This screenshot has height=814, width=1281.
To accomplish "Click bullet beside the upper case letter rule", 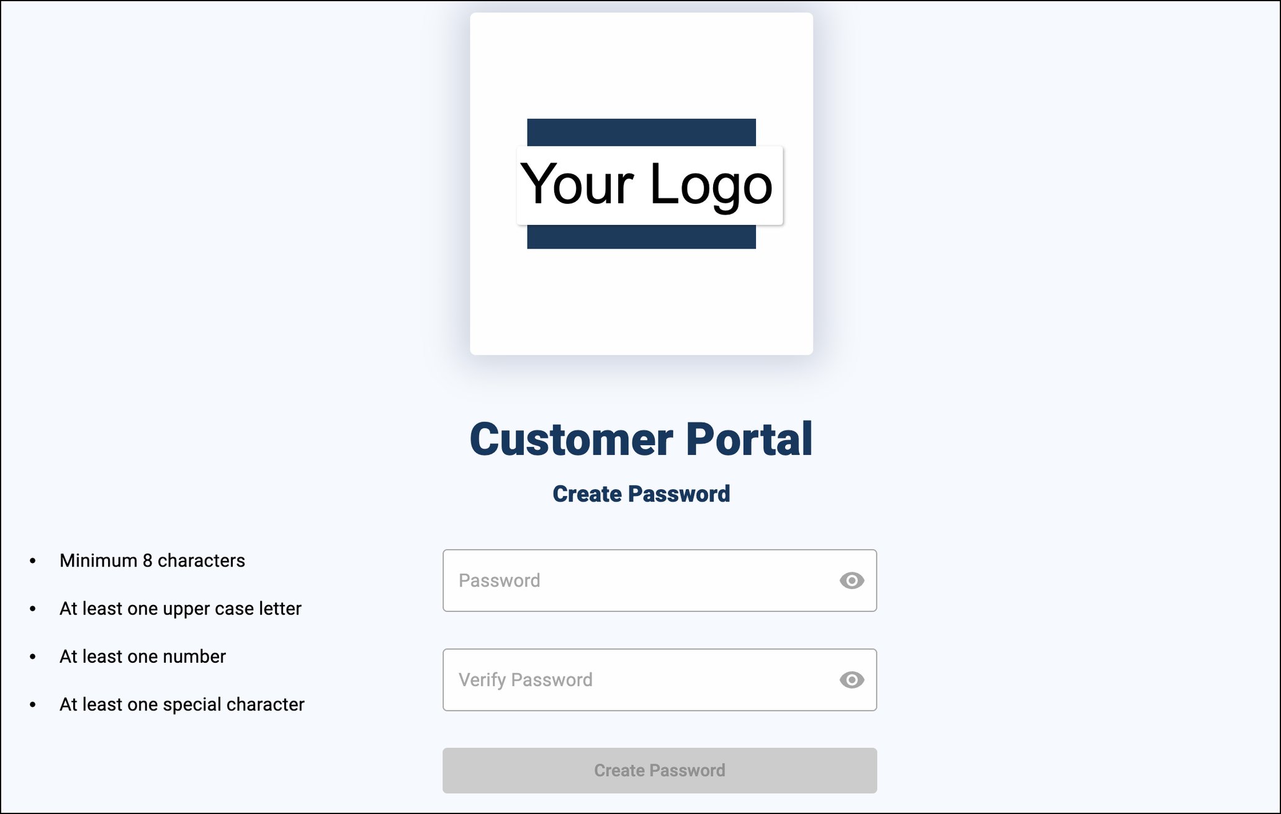I will point(33,609).
